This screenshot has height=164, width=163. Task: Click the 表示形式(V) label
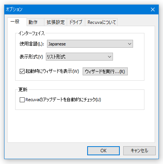click(31, 57)
